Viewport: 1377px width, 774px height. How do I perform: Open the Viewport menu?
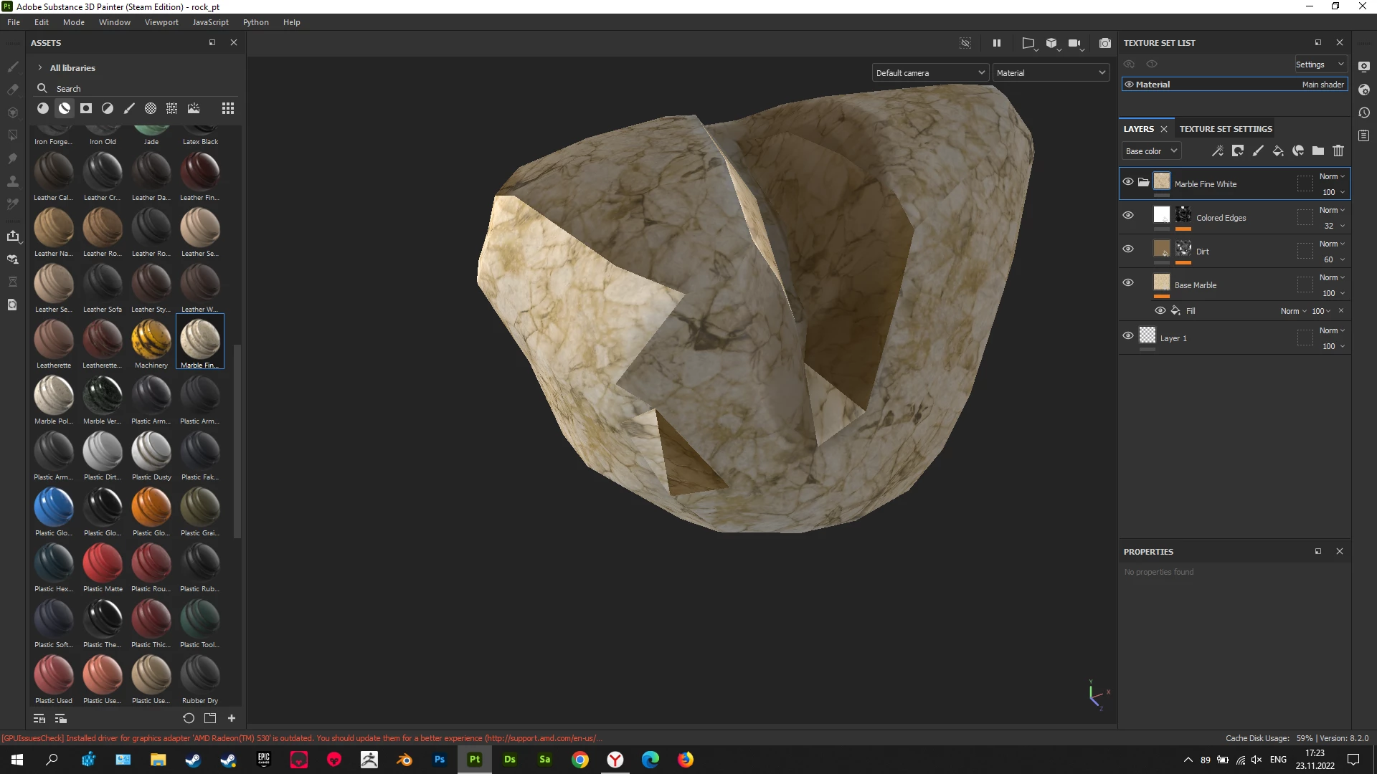(161, 22)
